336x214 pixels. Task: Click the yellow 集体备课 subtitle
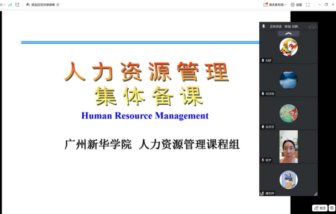tap(149, 96)
